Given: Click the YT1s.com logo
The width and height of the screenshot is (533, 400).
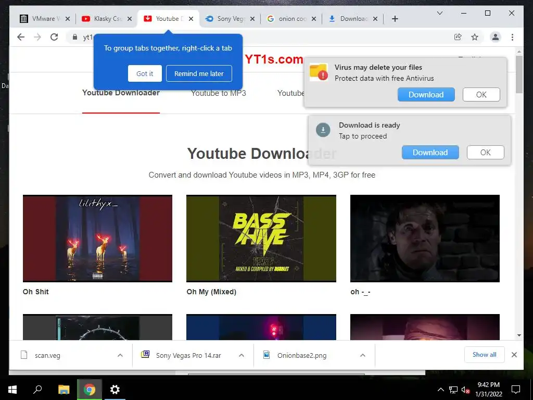Looking at the screenshot, I should point(274,59).
